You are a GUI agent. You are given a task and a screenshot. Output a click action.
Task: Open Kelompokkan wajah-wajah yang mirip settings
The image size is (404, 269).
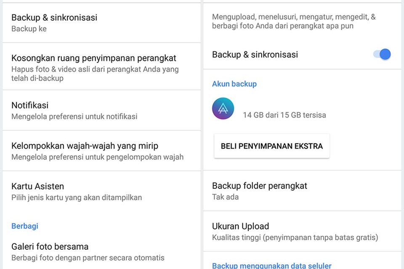(x=85, y=145)
